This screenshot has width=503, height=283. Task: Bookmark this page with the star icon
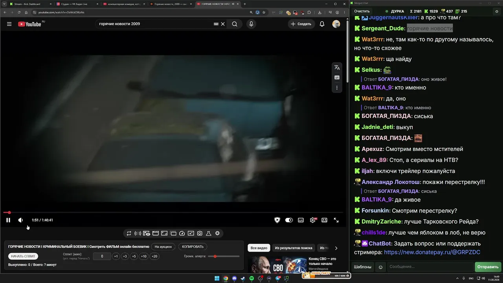coord(264,12)
